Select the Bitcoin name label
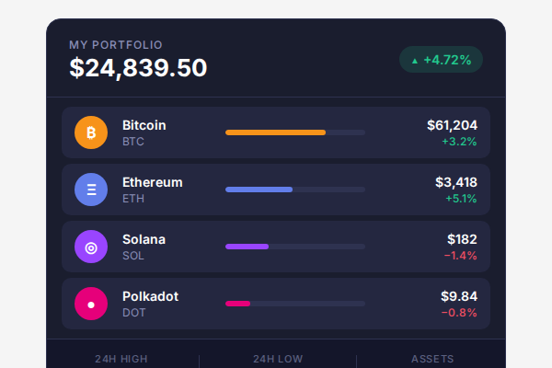The height and width of the screenshot is (368, 552). click(144, 125)
